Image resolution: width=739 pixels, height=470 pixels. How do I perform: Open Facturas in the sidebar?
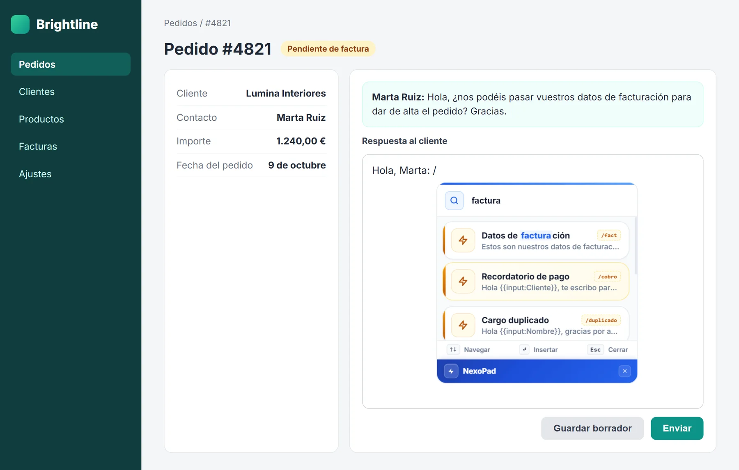click(71, 146)
